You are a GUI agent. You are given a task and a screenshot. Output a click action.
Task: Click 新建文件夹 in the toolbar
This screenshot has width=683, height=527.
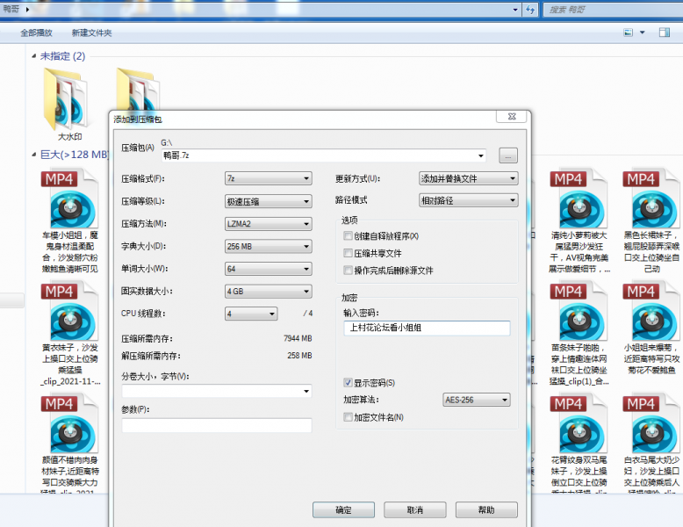click(91, 32)
